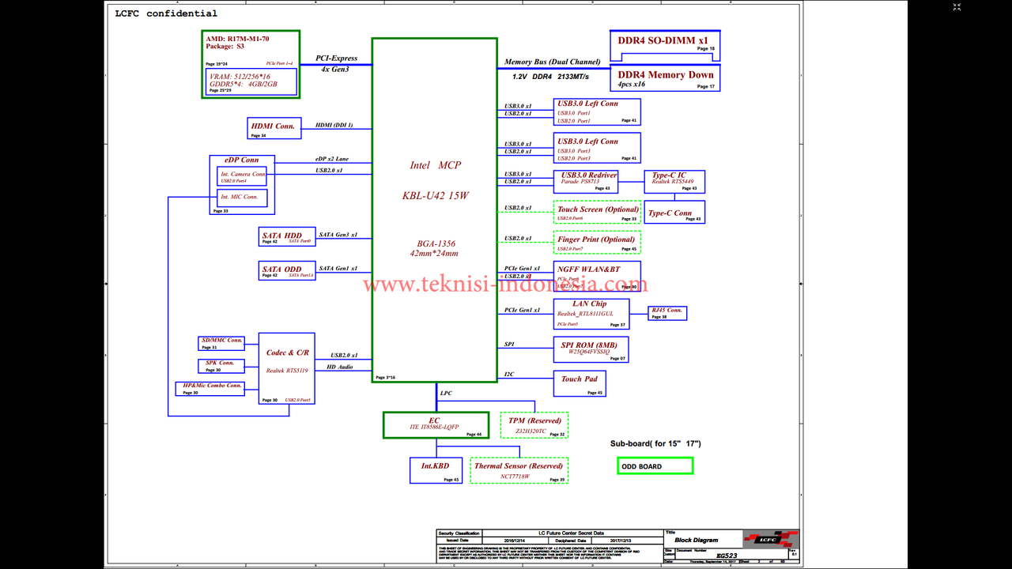Click the 'Block Diagram' title field

697,540
